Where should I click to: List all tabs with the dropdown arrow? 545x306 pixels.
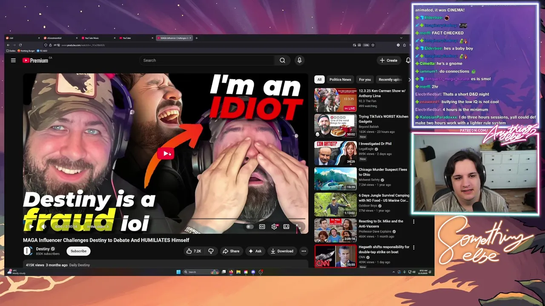point(401,38)
